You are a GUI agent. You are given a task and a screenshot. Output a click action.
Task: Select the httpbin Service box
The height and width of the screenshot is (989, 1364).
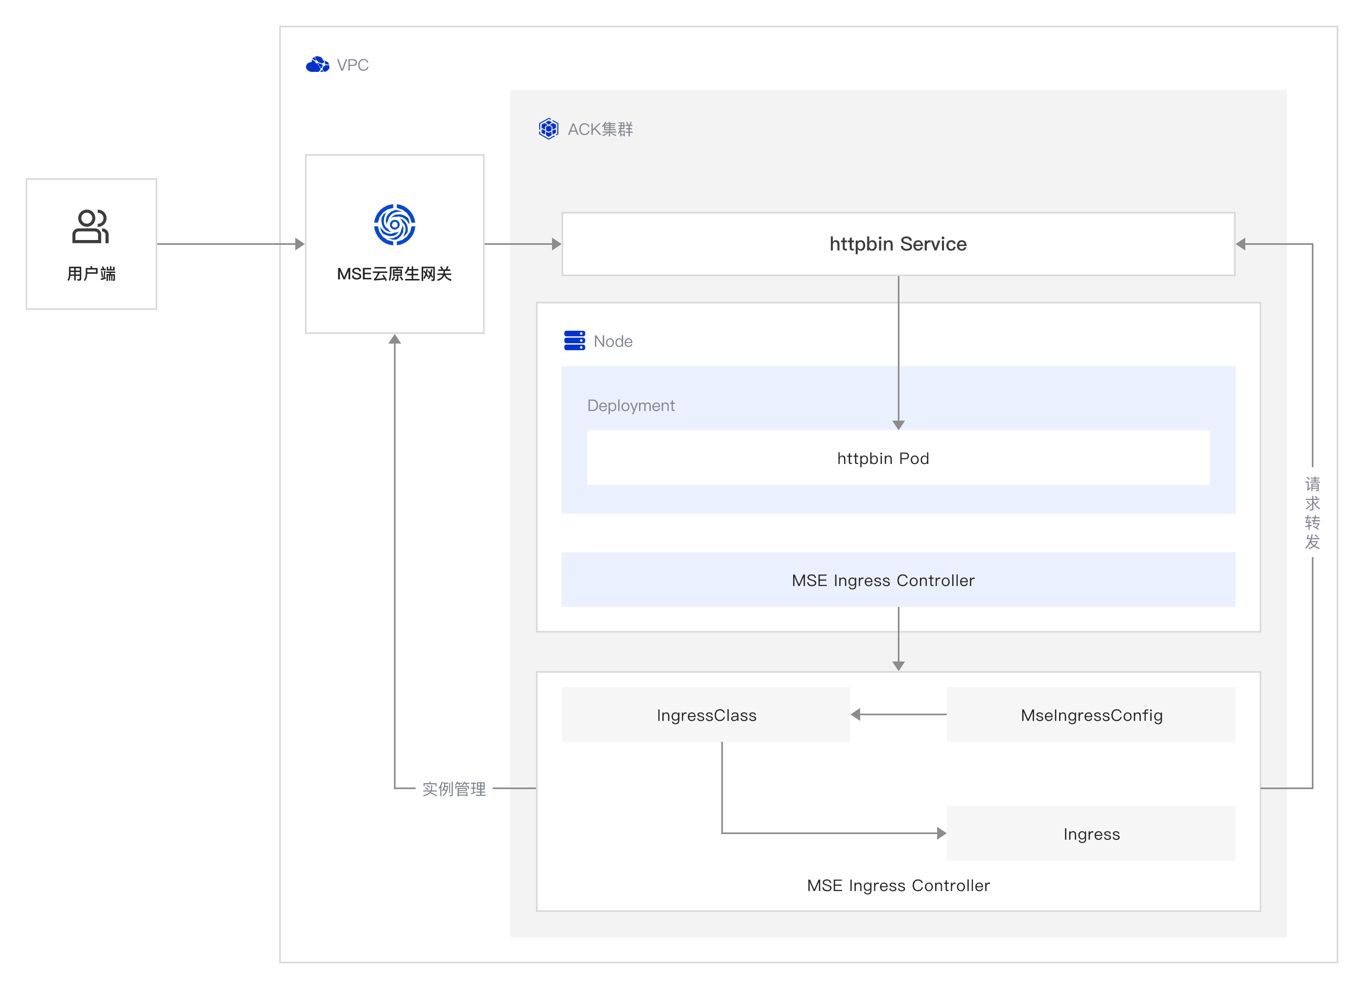(x=899, y=244)
